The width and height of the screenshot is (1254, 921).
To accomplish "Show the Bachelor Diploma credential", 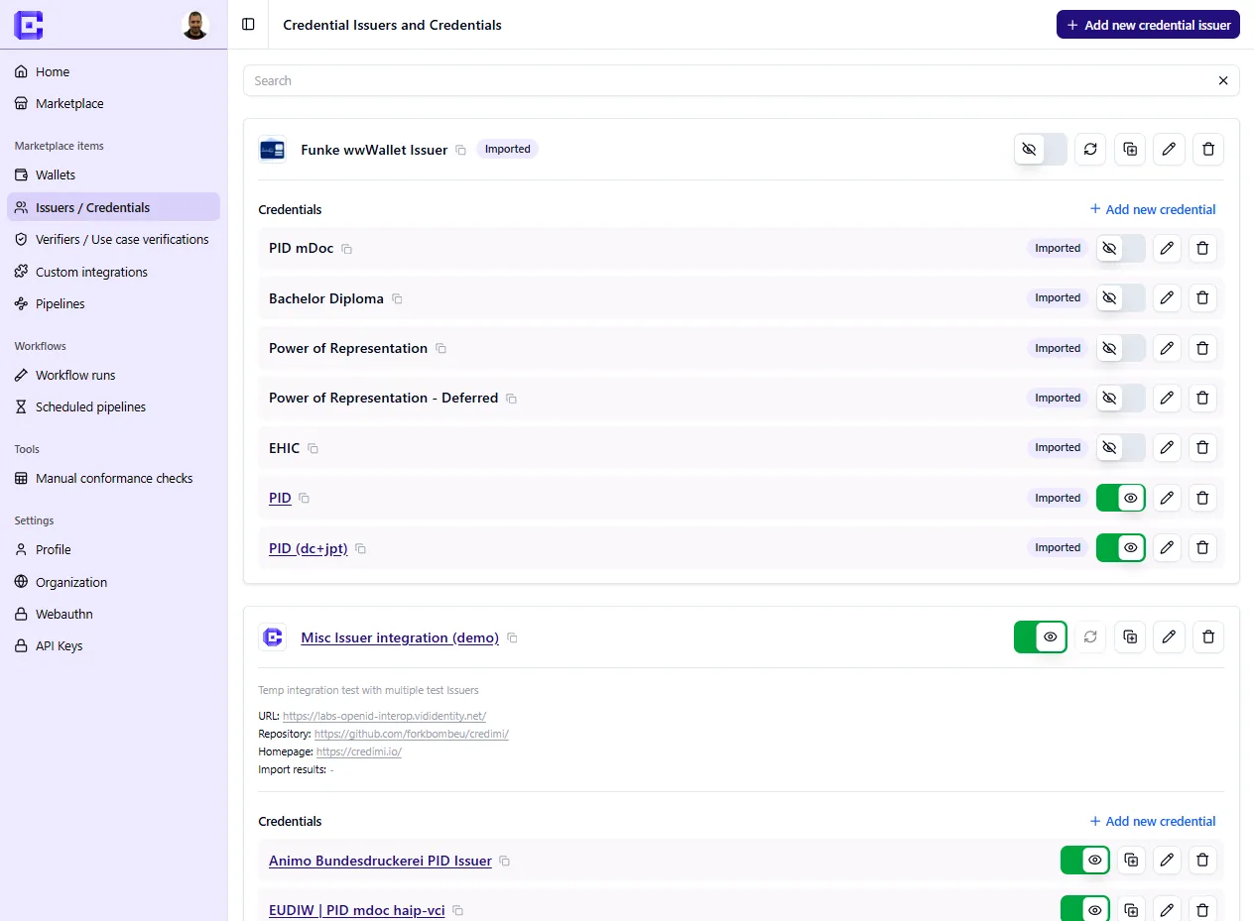I will point(1121,297).
